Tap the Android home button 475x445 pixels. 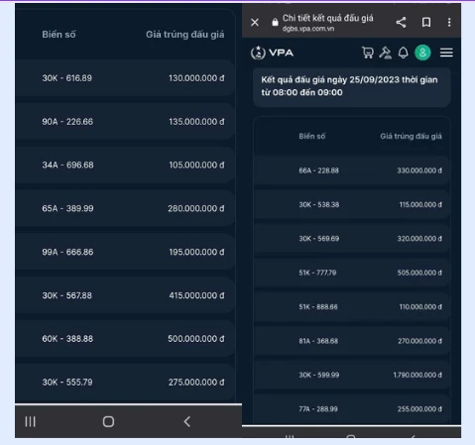[x=108, y=421]
